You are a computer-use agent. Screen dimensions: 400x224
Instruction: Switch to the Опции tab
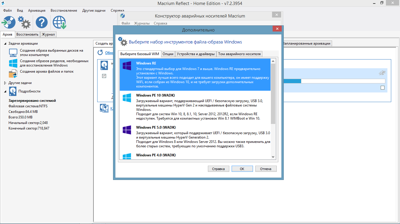click(168, 54)
